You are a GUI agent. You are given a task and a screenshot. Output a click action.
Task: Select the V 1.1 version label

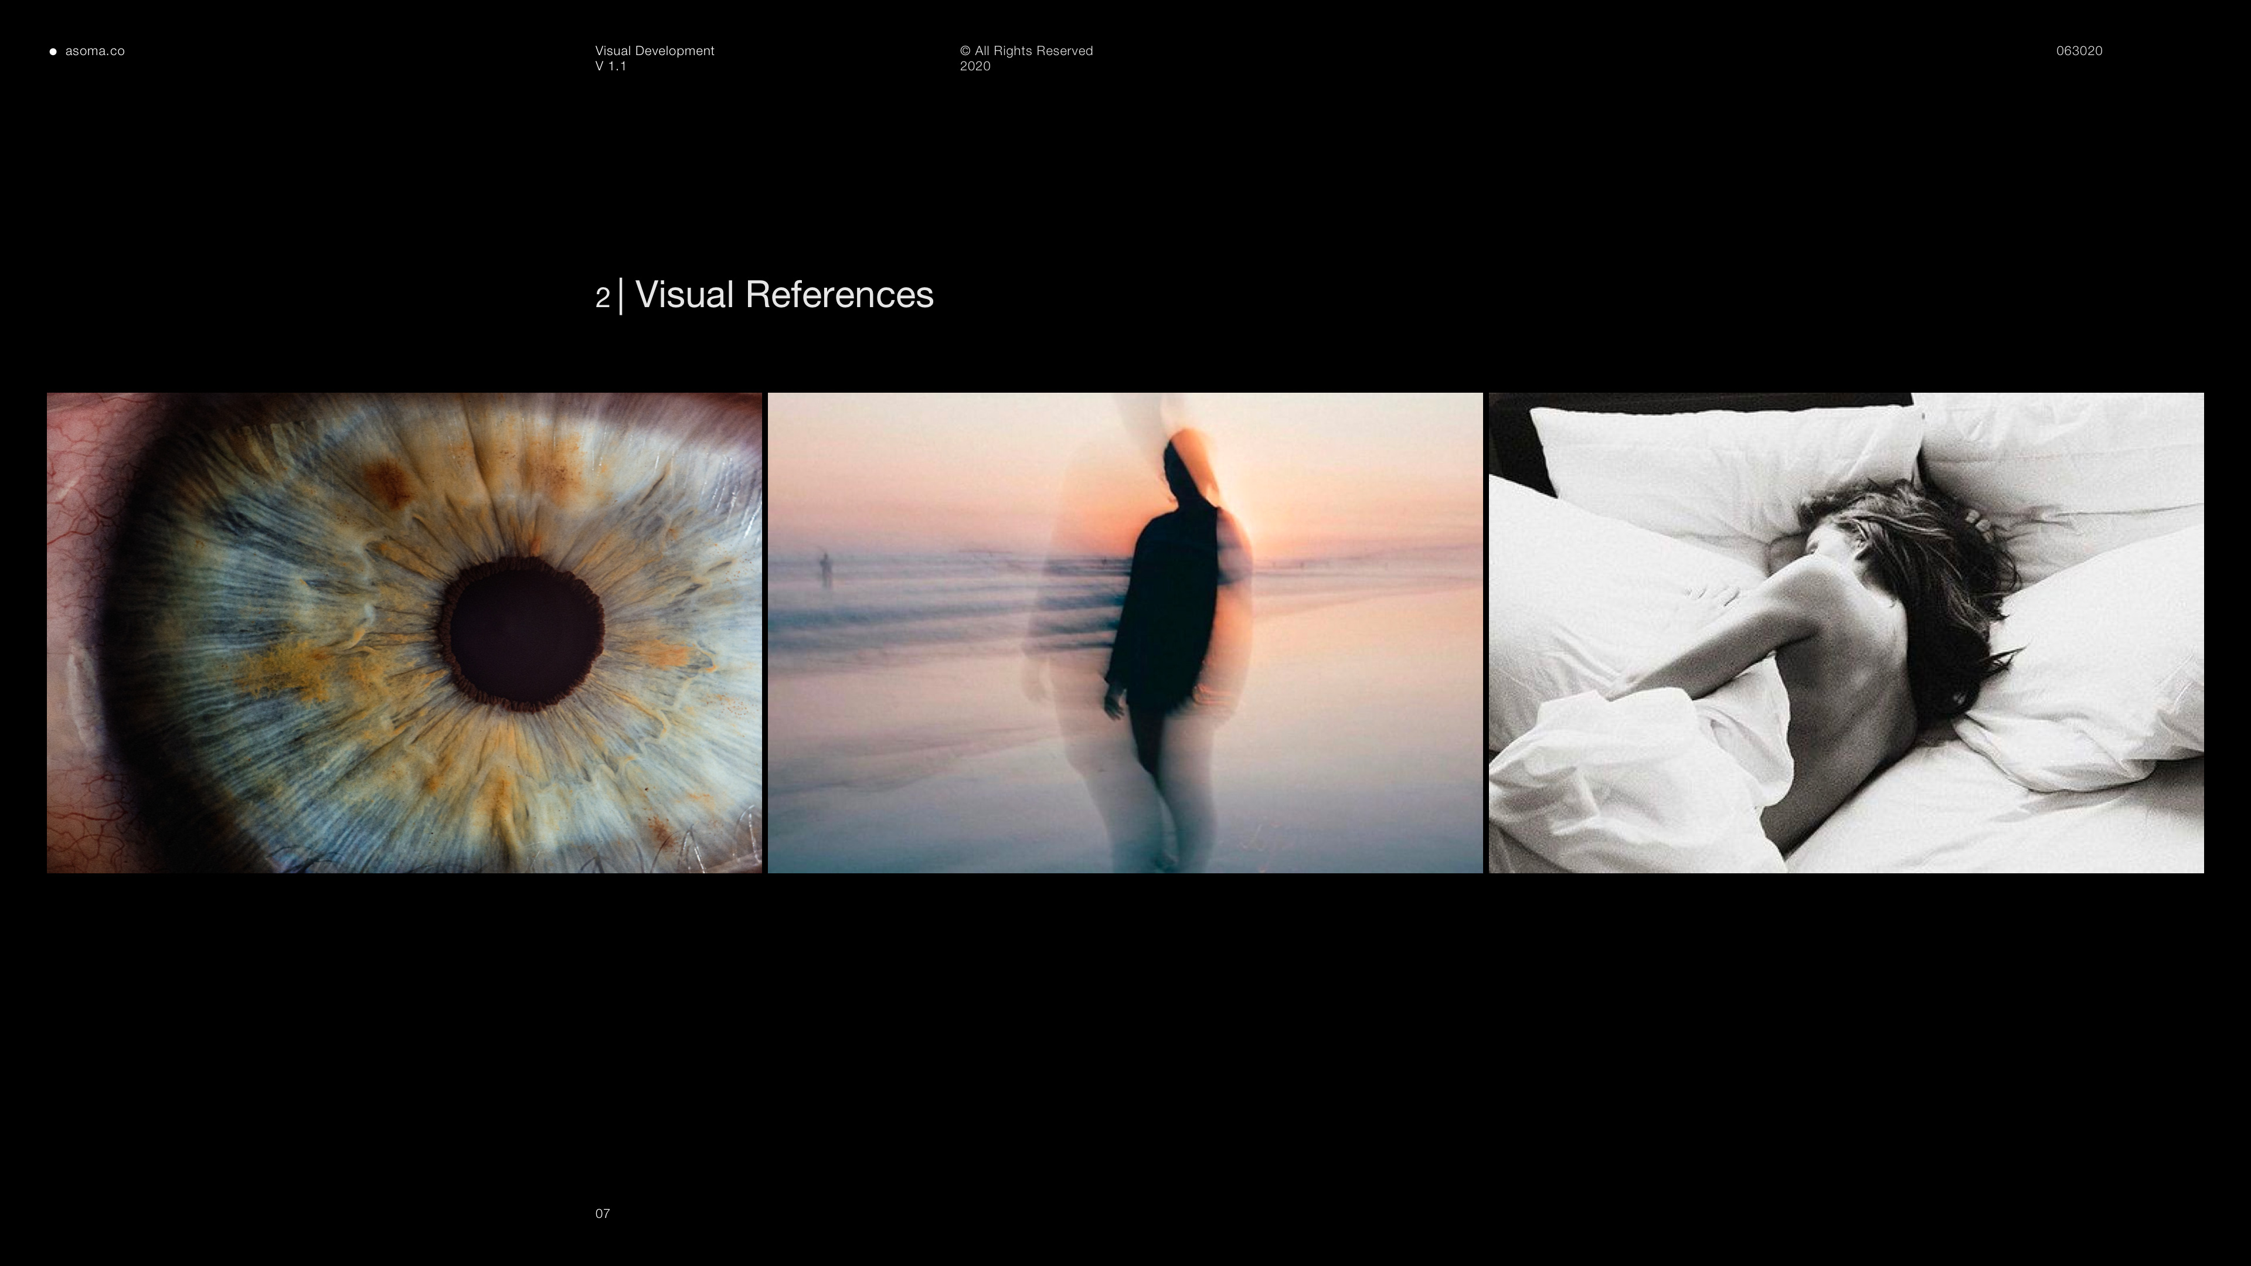pyautogui.click(x=610, y=66)
